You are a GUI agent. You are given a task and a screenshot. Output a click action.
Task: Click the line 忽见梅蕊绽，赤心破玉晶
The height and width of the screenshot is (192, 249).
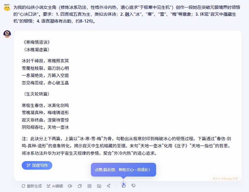click(x=45, y=83)
